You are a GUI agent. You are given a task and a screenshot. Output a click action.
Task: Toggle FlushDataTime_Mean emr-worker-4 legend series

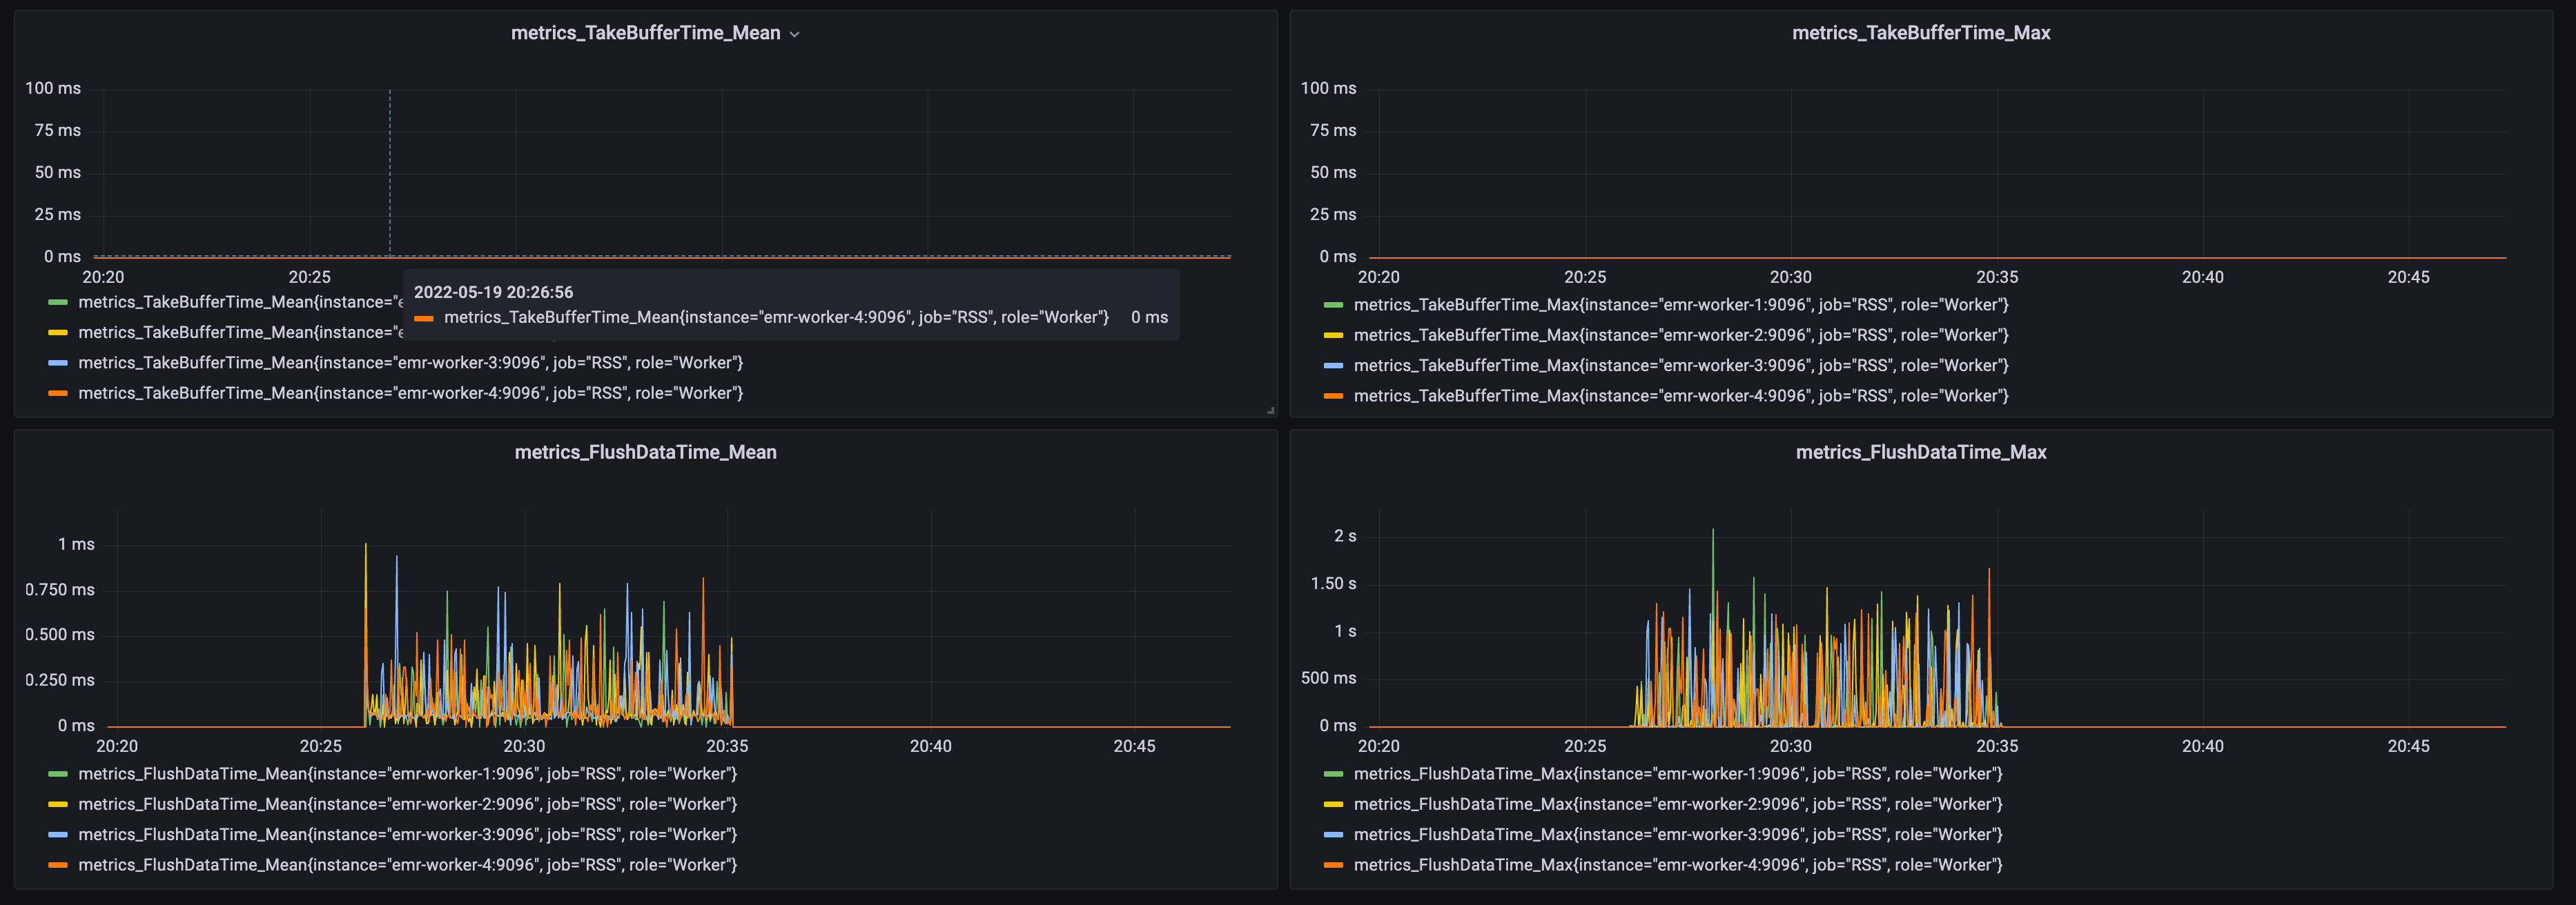[407, 865]
